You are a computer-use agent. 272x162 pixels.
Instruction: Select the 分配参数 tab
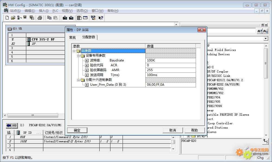(89, 37)
